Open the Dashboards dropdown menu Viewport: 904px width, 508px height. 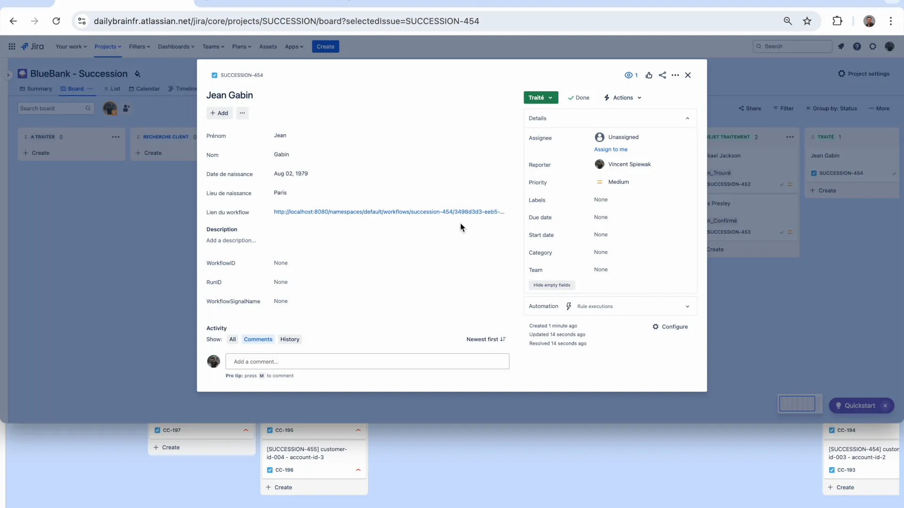[x=177, y=47]
